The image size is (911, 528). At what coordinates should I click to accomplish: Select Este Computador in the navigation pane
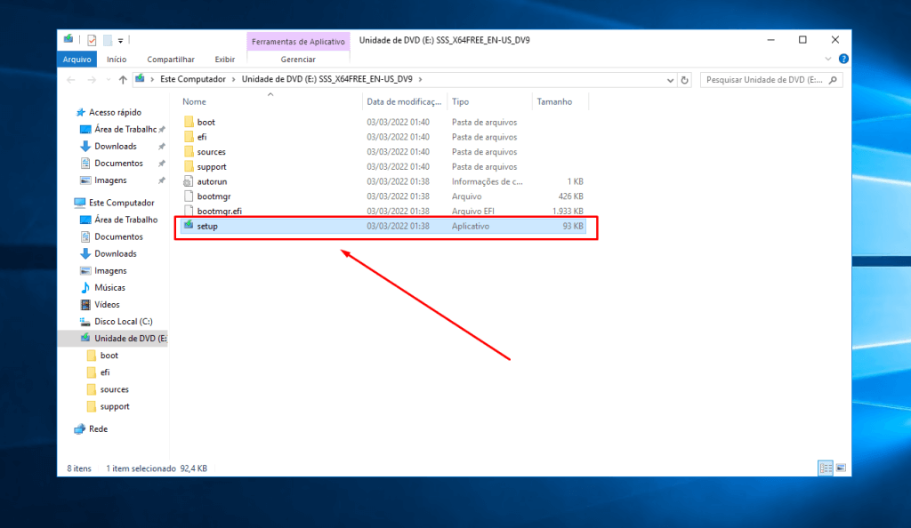click(x=121, y=203)
